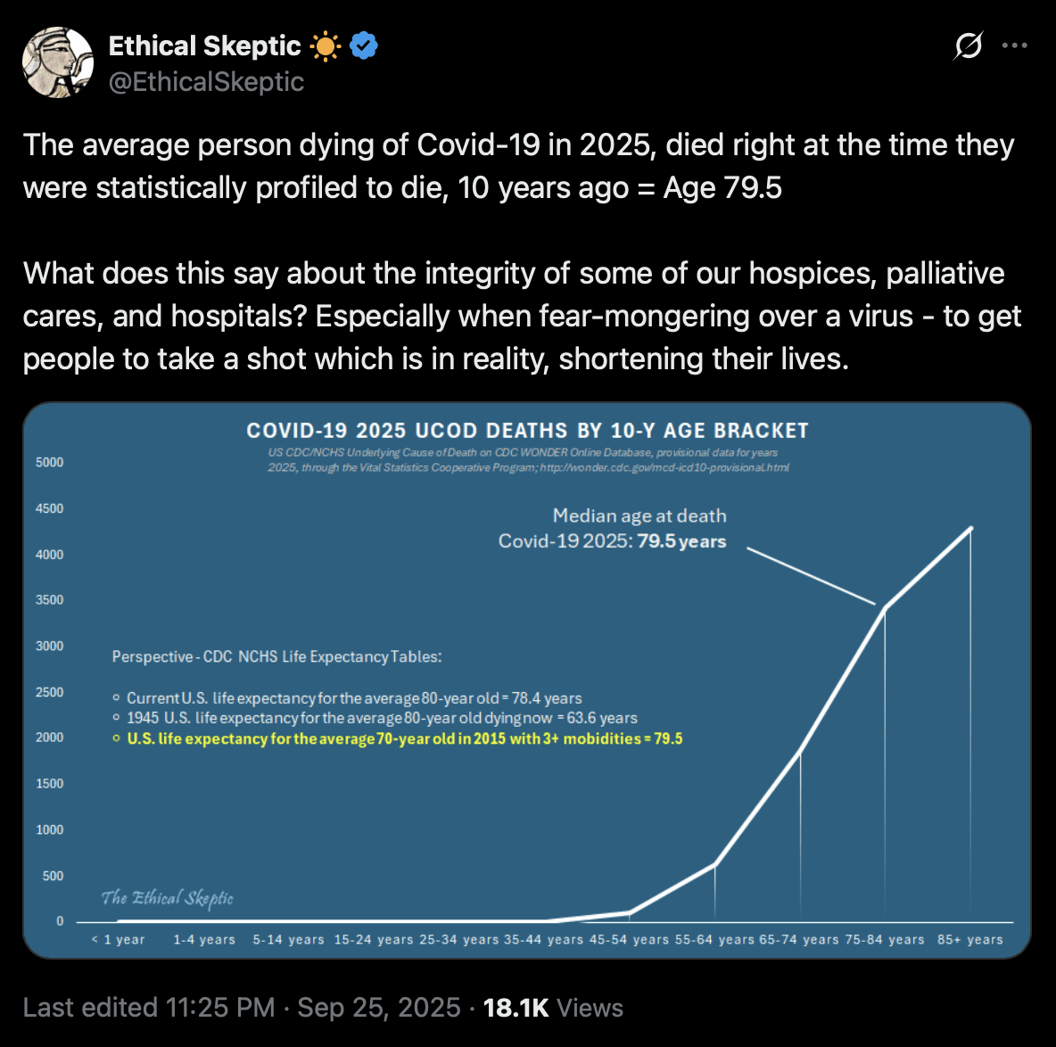Image resolution: width=1056 pixels, height=1047 pixels.
Task: Click 'The Ethical Skeptic' watermark signature
Action: pyautogui.click(x=167, y=897)
